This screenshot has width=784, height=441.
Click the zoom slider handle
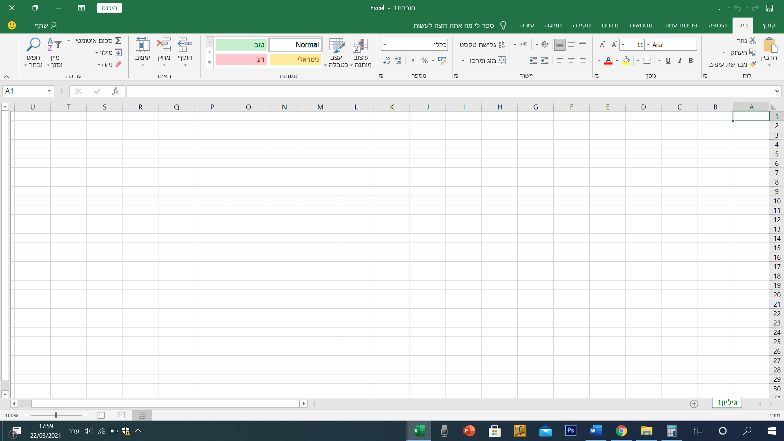[x=56, y=415]
